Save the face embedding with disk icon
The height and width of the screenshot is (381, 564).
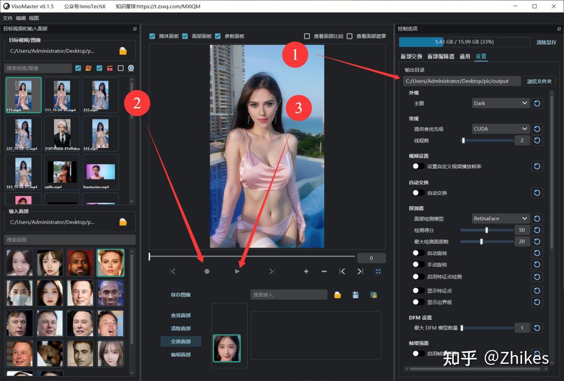(356, 295)
